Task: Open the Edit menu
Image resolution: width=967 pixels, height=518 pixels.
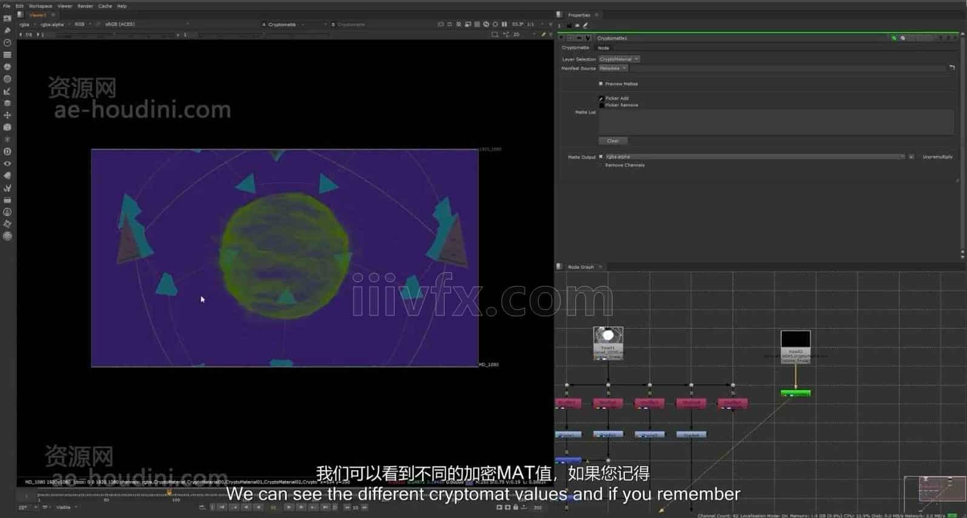Action: pos(19,6)
